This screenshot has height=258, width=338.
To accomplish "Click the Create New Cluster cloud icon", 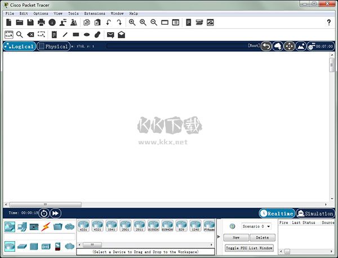I will pyautogui.click(x=278, y=46).
